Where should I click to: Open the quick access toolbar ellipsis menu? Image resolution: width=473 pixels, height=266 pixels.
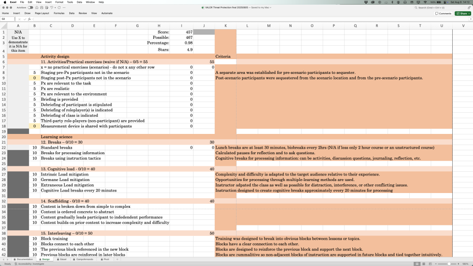coord(64,7)
